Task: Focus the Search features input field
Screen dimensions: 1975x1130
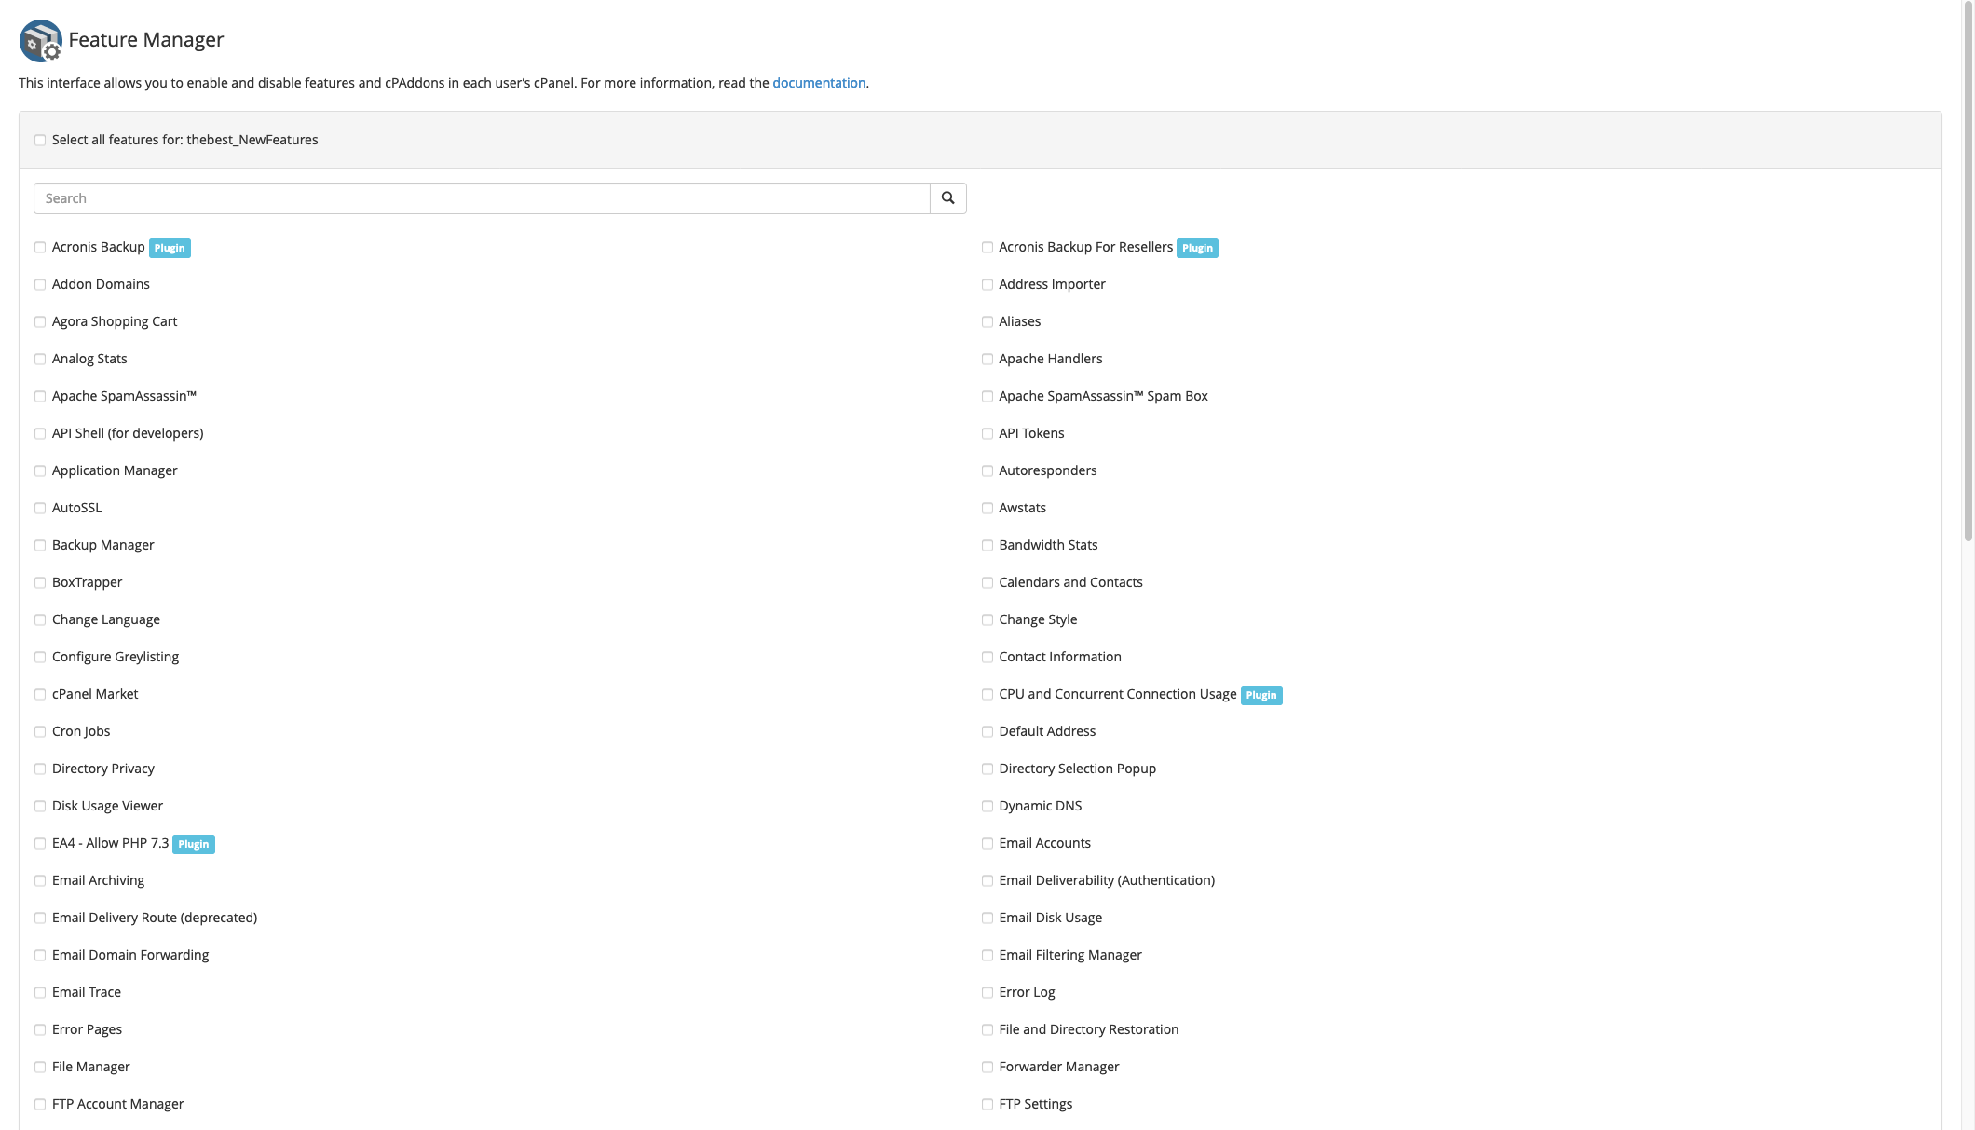Action: click(482, 198)
